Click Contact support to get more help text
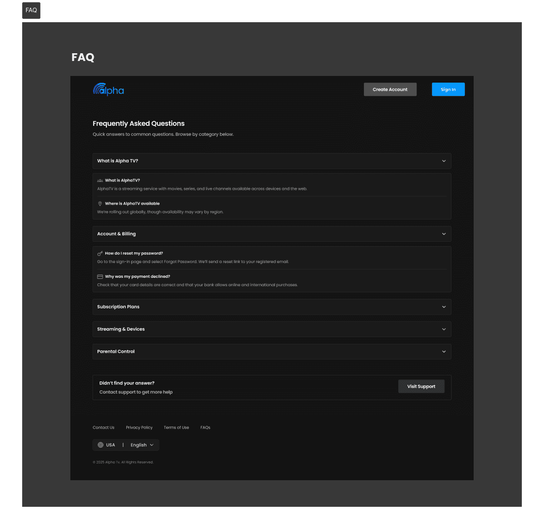Image resolution: width=544 pixels, height=529 pixels. 136,392
